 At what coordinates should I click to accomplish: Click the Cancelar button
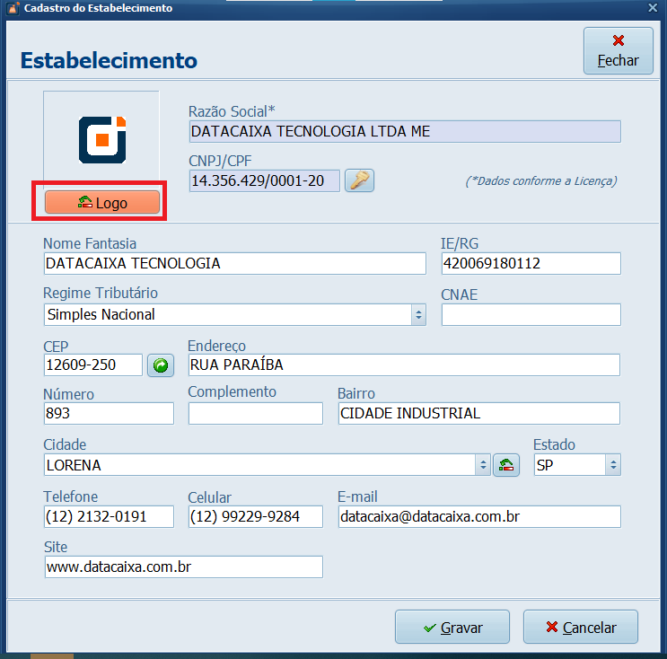tap(581, 627)
